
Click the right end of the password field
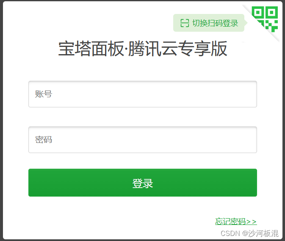(x=252, y=140)
